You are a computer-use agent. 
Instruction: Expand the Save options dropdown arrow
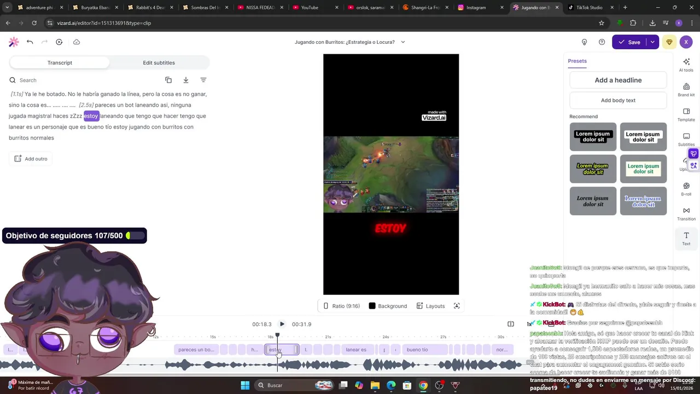(x=652, y=42)
